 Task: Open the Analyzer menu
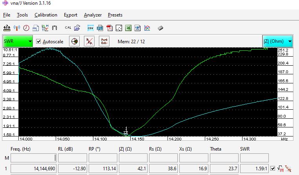pos(93,15)
